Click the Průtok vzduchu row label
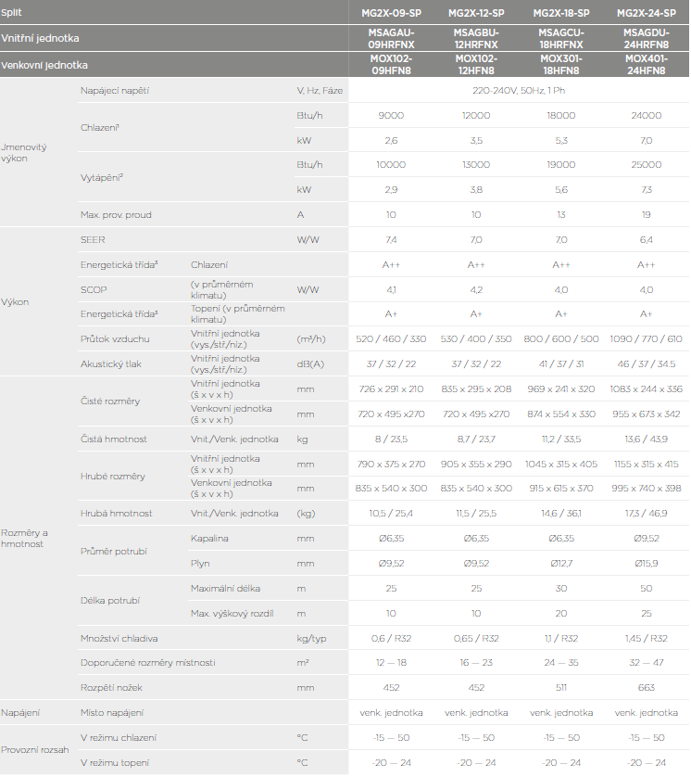Image resolution: width=691 pixels, height=777 pixels. coord(115,339)
